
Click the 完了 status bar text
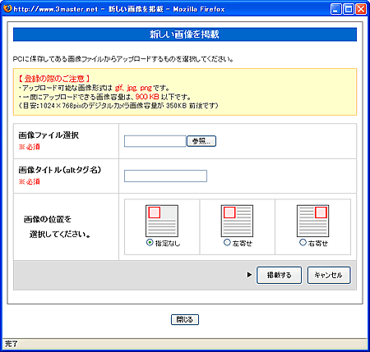pyautogui.click(x=12, y=344)
